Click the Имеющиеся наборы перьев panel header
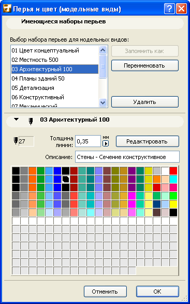 (95, 23)
